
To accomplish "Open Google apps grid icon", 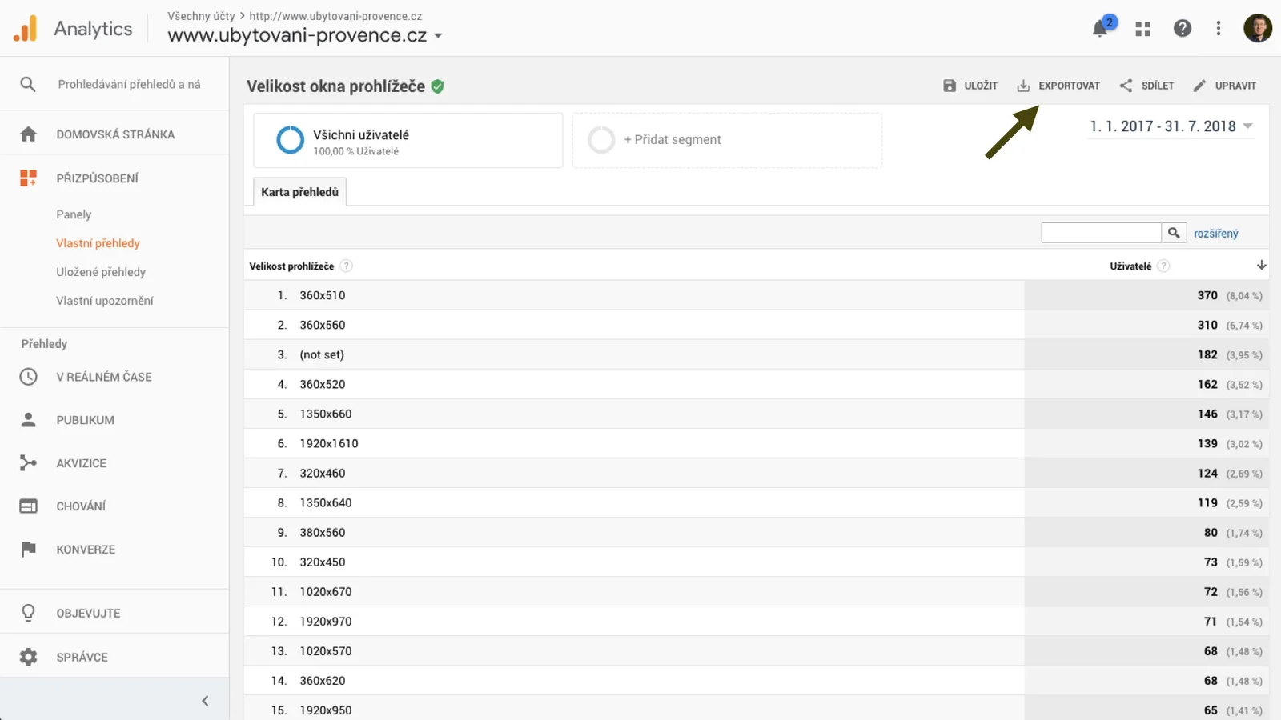I will (x=1142, y=28).
